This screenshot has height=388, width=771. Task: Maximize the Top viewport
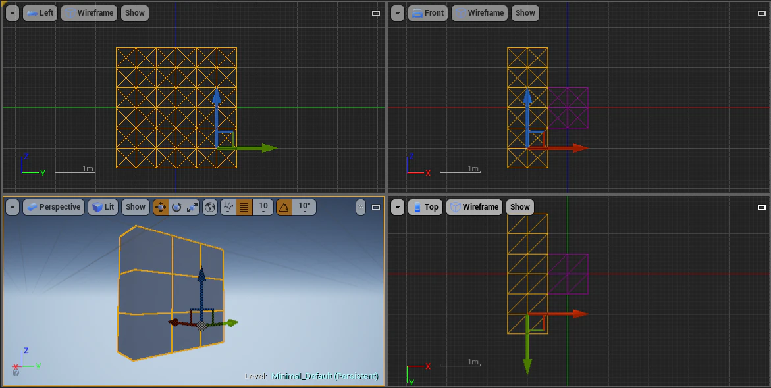click(x=762, y=207)
